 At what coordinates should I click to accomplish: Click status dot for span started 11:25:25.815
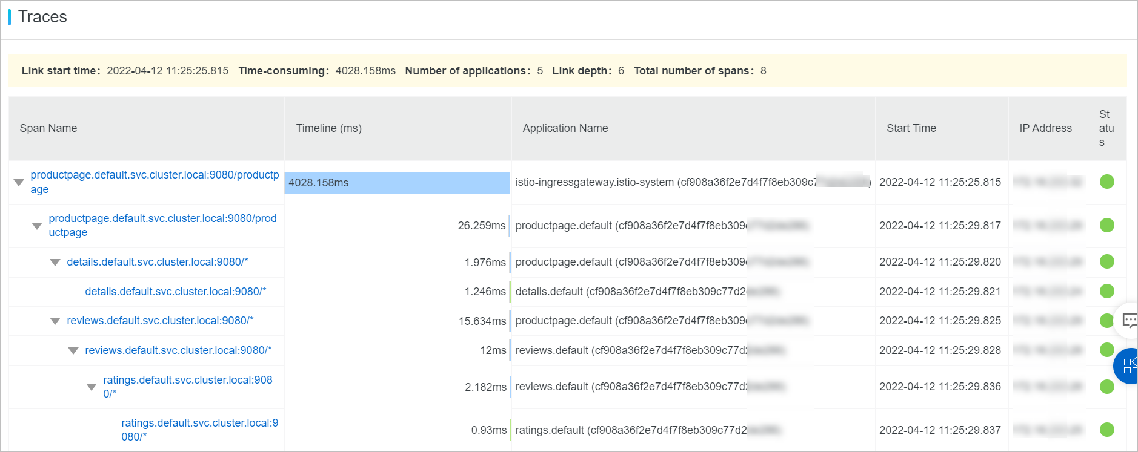tap(1107, 182)
